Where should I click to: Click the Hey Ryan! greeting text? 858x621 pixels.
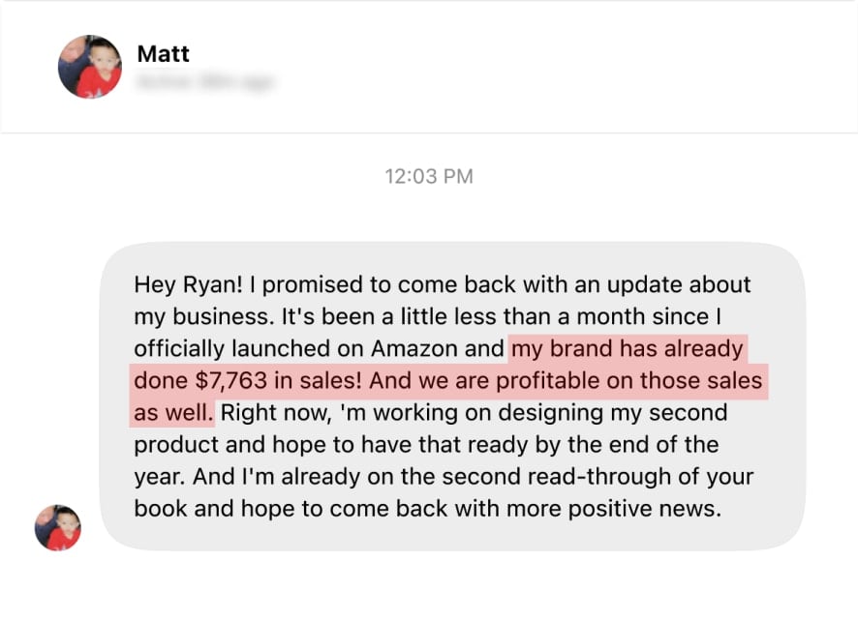(x=188, y=284)
